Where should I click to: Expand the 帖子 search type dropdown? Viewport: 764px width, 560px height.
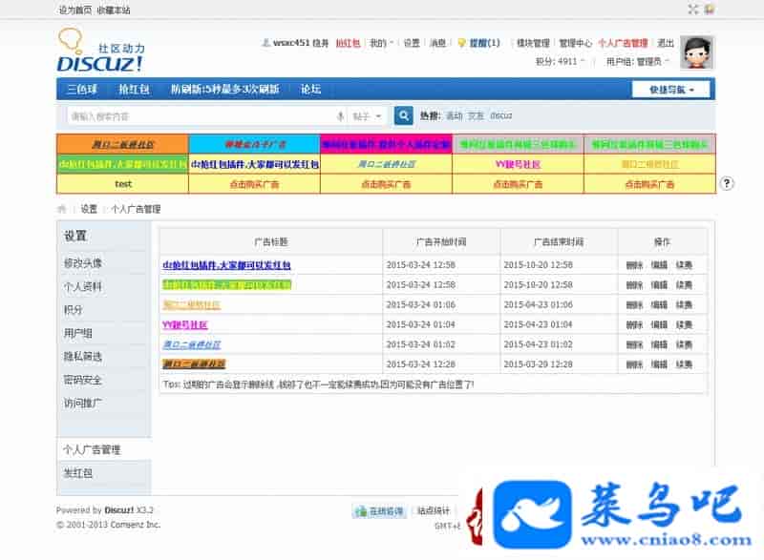[369, 115]
